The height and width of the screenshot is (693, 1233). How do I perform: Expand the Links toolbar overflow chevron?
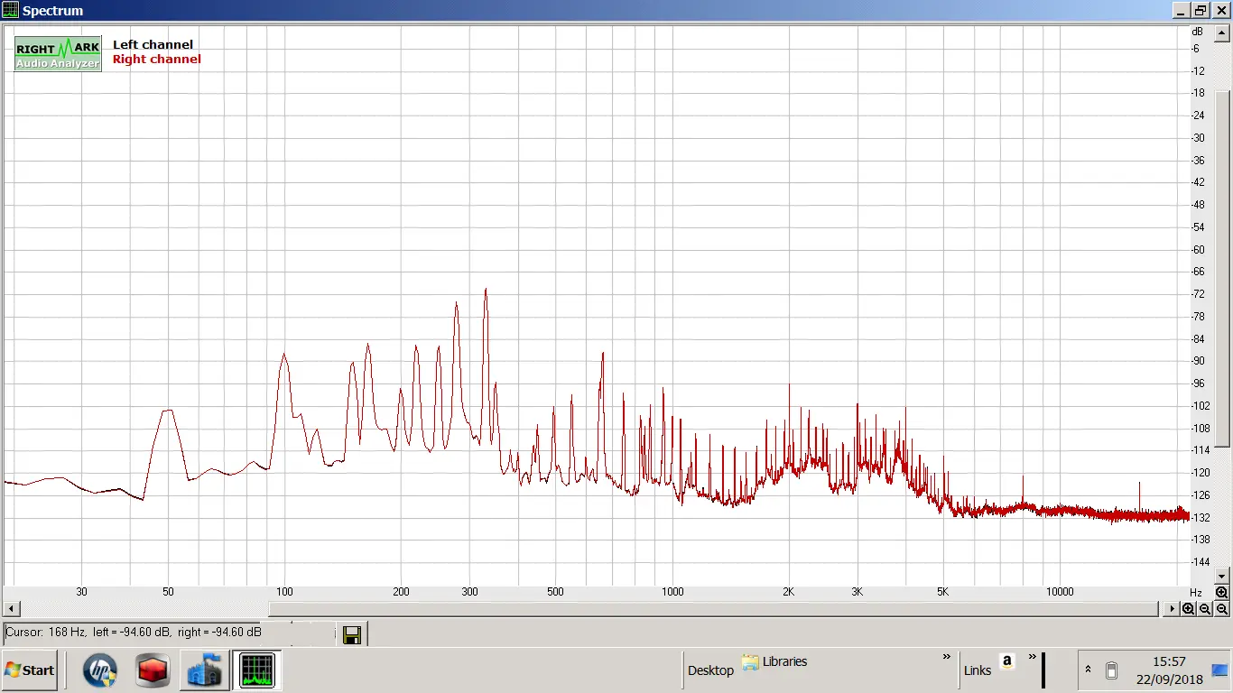click(x=1032, y=657)
